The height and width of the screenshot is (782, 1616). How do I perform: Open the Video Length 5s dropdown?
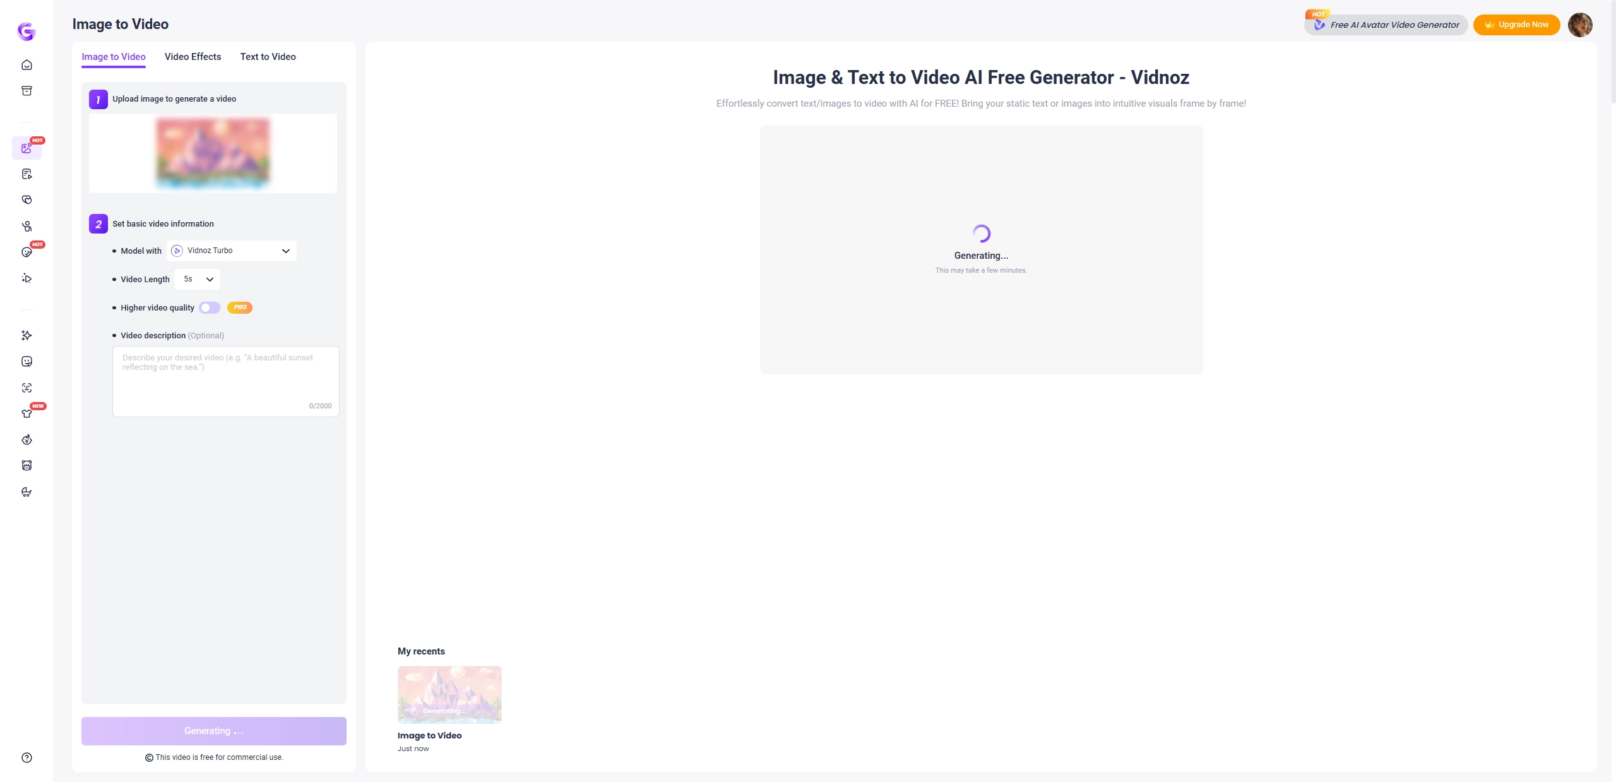[x=198, y=279]
